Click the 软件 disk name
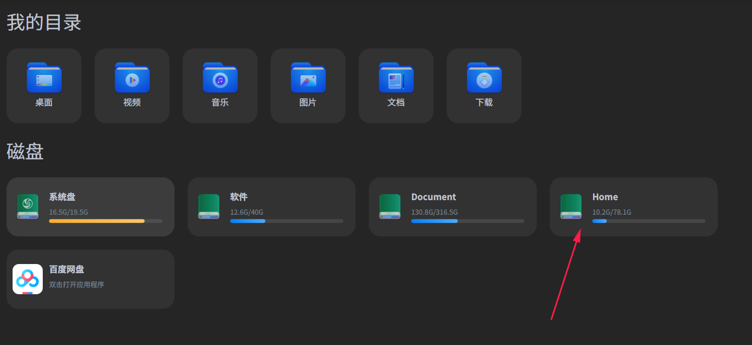This screenshot has width=752, height=345. pyautogui.click(x=239, y=197)
